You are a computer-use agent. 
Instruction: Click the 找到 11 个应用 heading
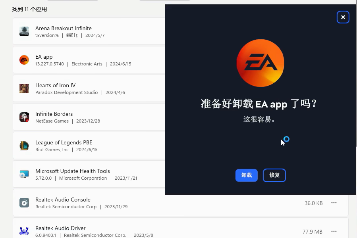tap(29, 10)
